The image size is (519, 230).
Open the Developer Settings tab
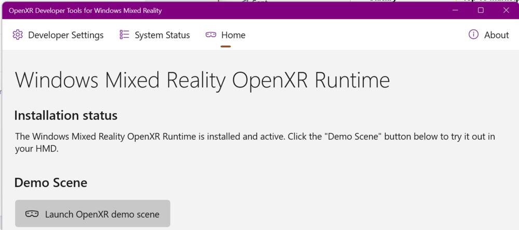(58, 35)
